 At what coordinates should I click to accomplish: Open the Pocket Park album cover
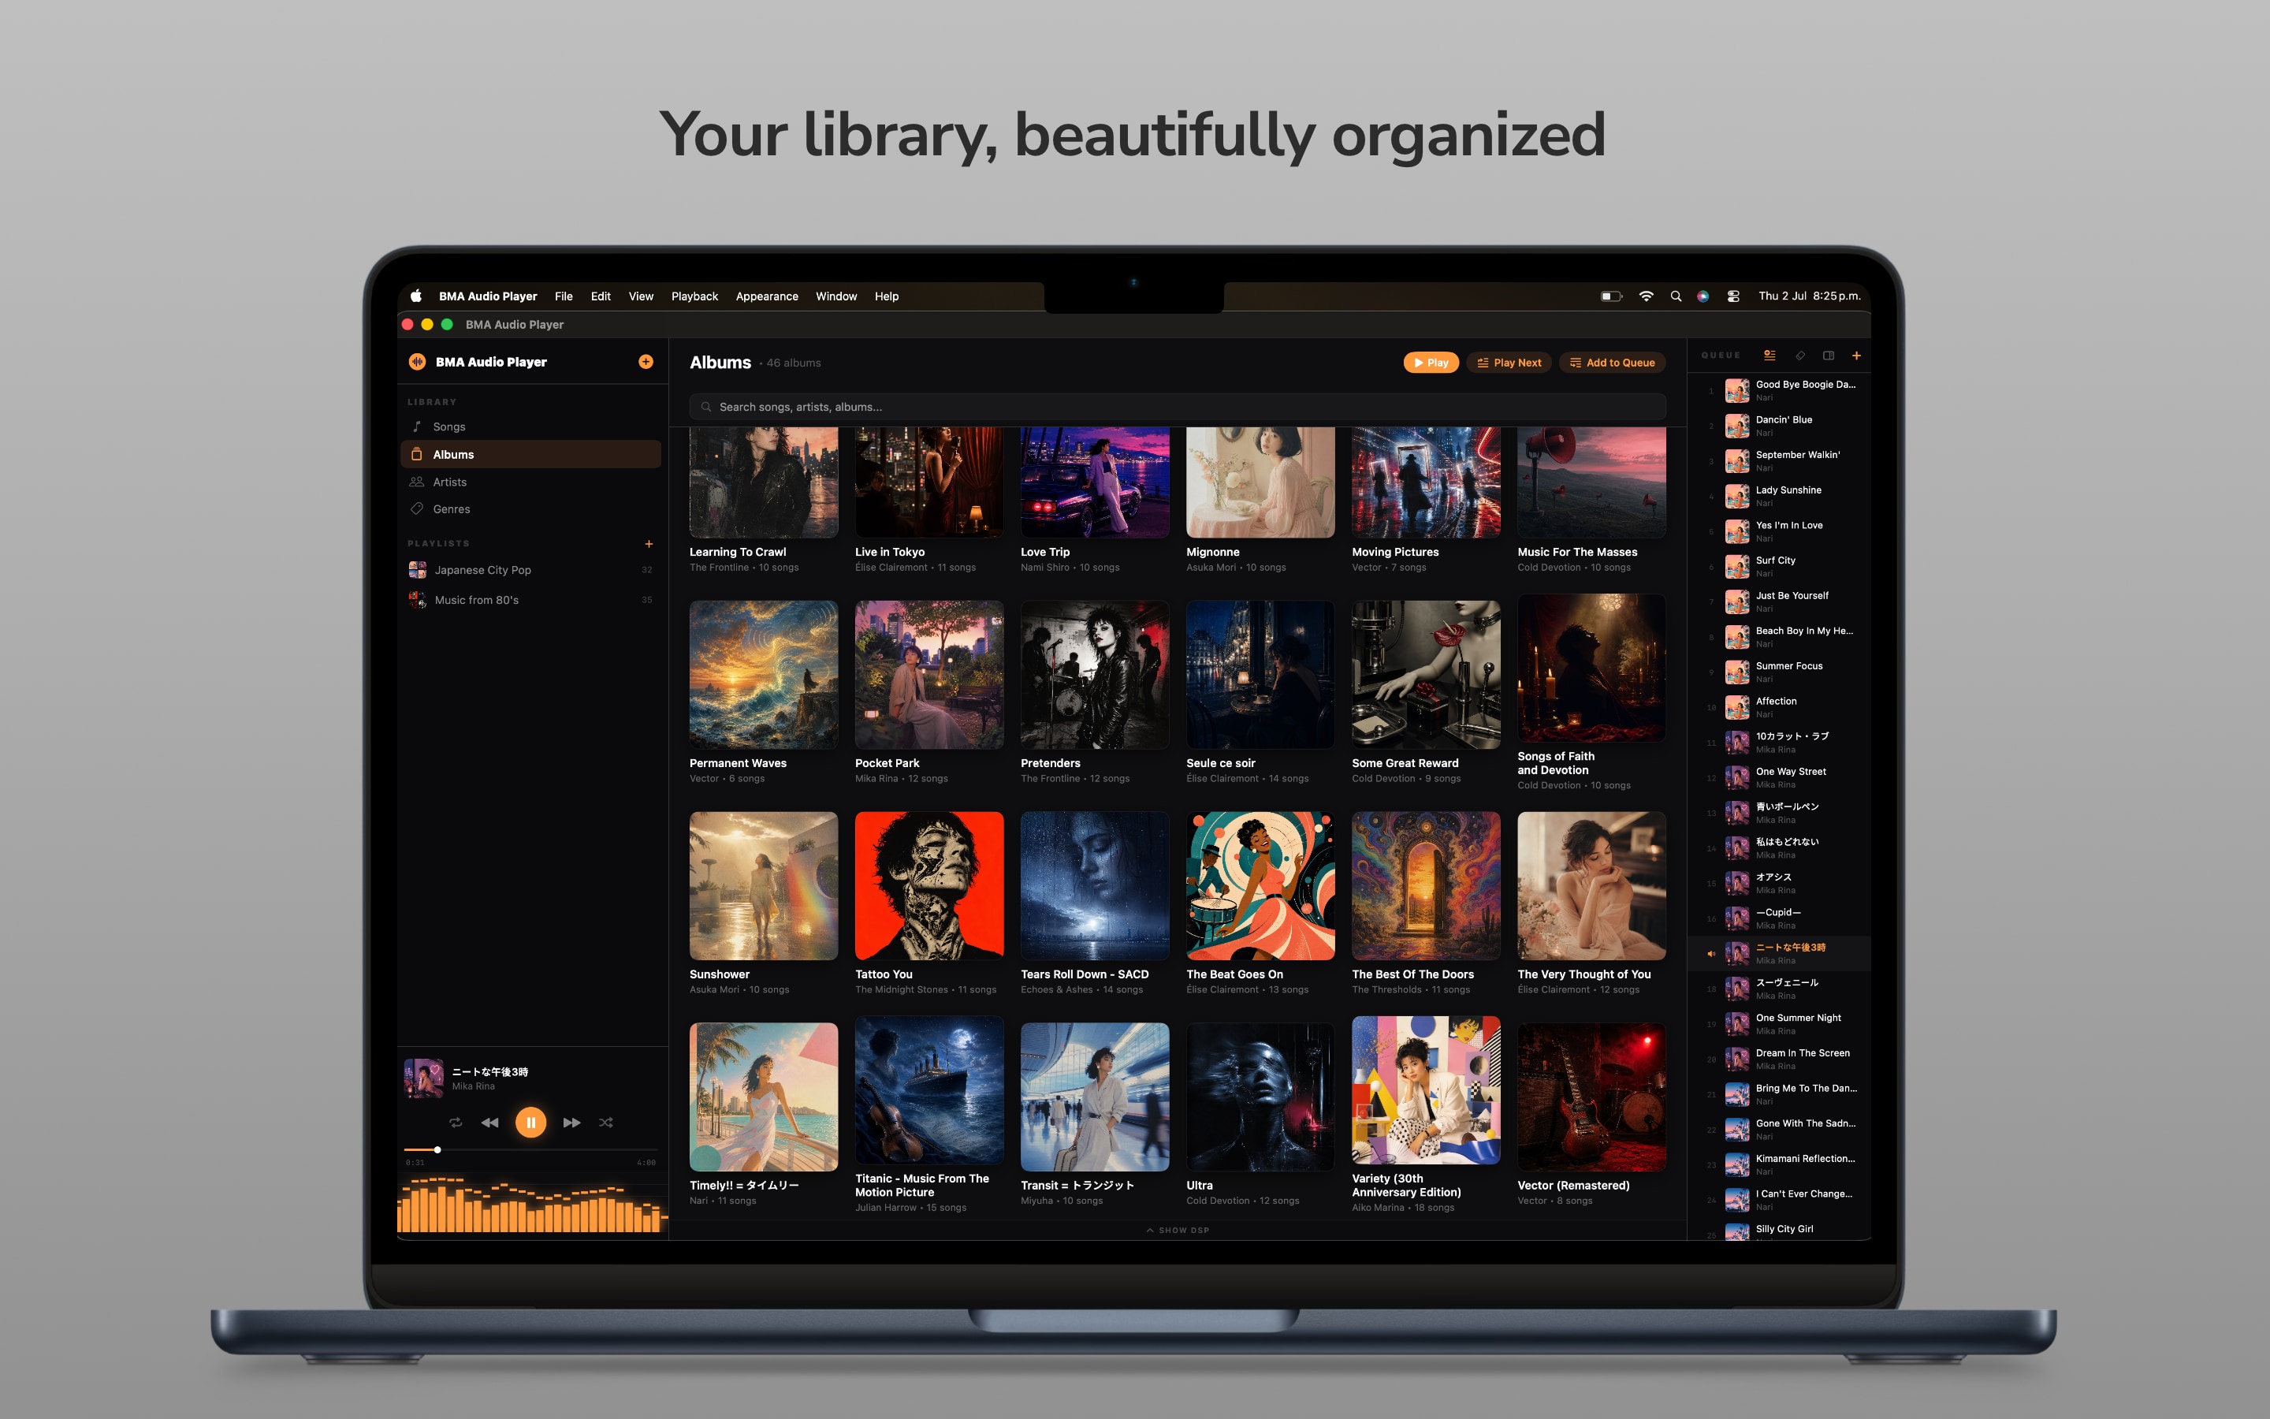tap(928, 675)
